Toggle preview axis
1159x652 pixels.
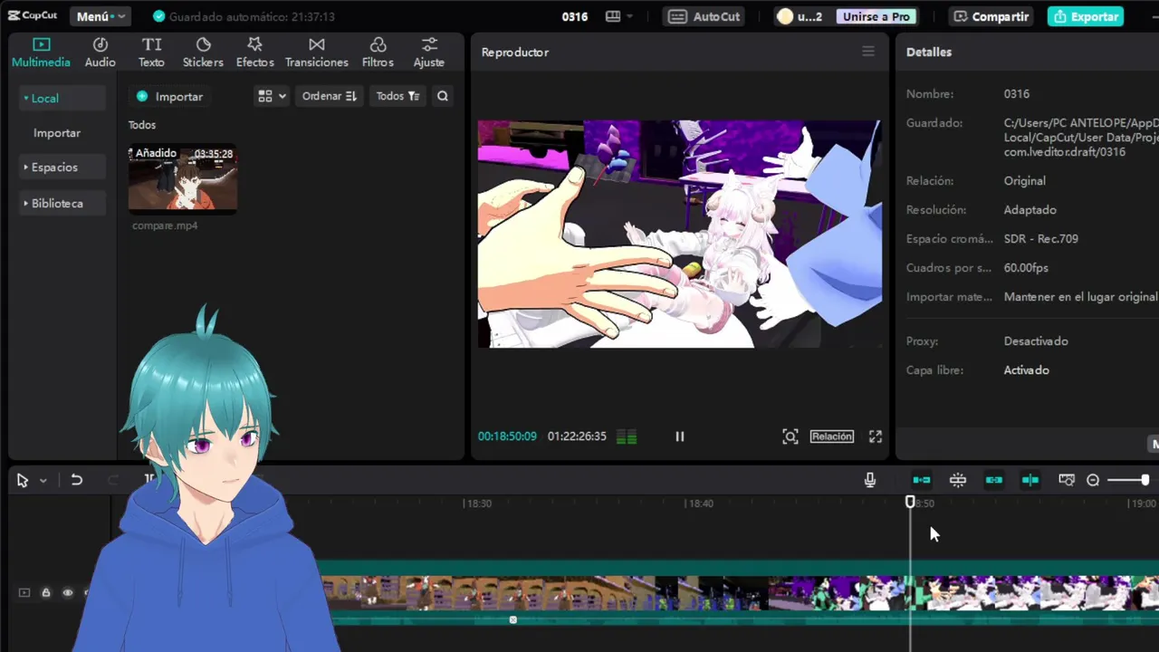tap(1030, 480)
